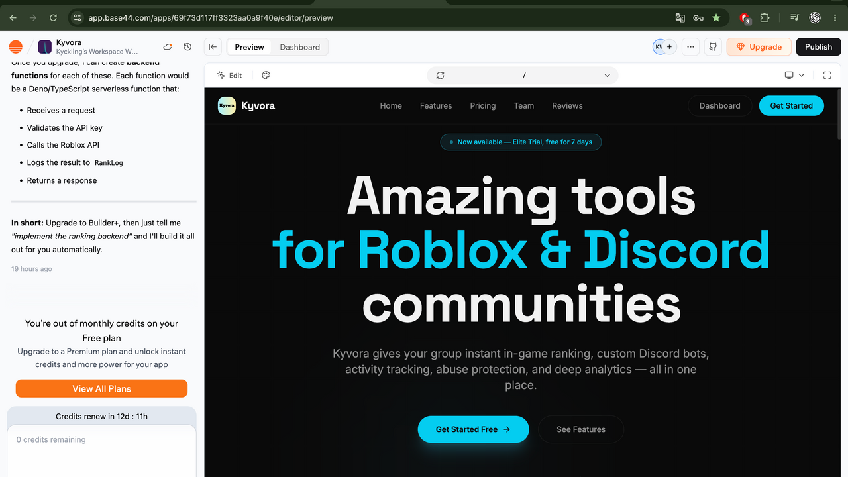Click the View All Plans button
Screen dimensions: 848x477
[x=102, y=389]
